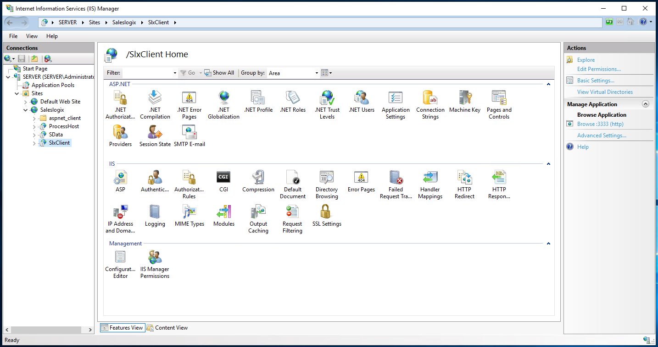
Task: Click inside the Filter text field
Action: 147,73
